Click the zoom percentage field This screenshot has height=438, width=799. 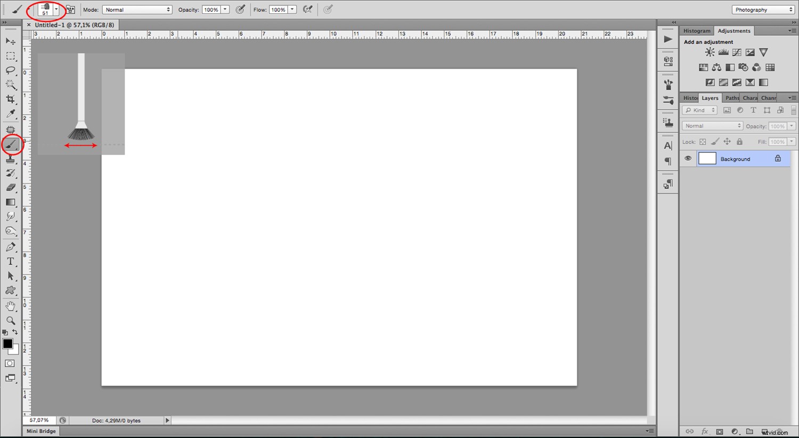39,420
